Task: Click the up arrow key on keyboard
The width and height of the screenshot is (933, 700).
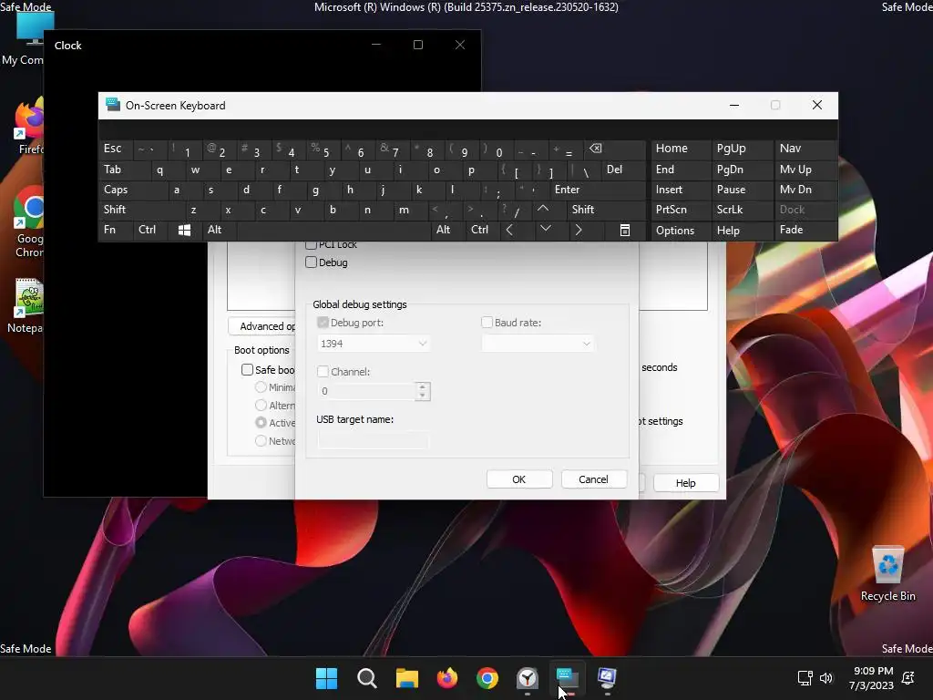Action: pyautogui.click(x=543, y=210)
